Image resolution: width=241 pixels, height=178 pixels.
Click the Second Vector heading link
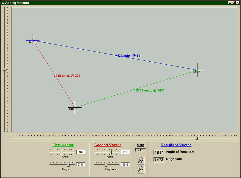108,145
